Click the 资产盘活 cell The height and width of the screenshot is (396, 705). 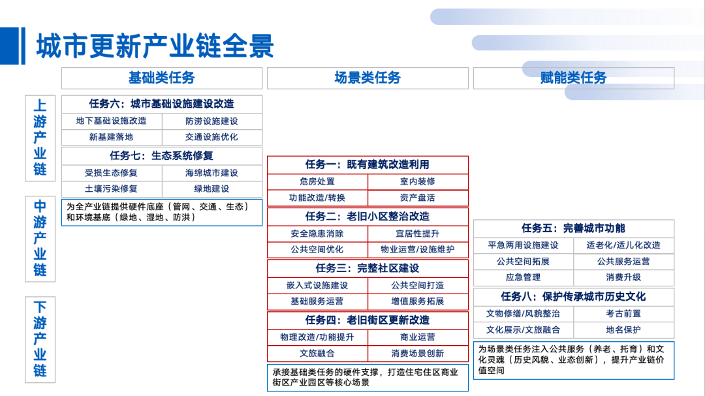[418, 198]
